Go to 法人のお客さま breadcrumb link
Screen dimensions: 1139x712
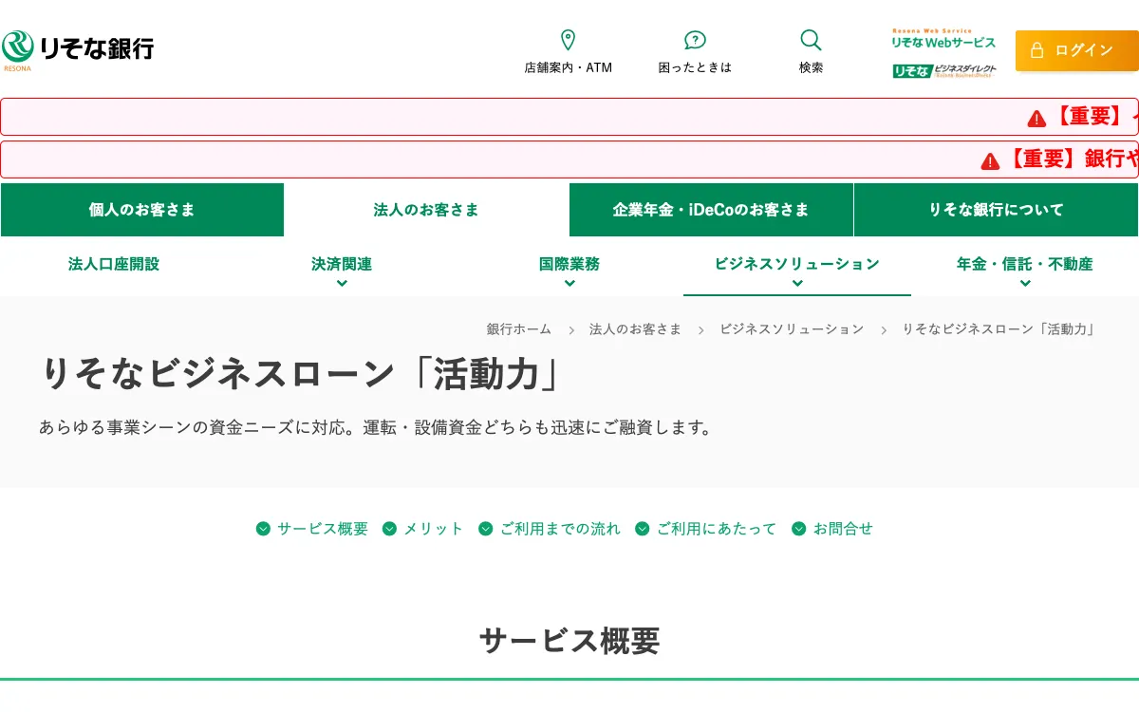click(635, 329)
